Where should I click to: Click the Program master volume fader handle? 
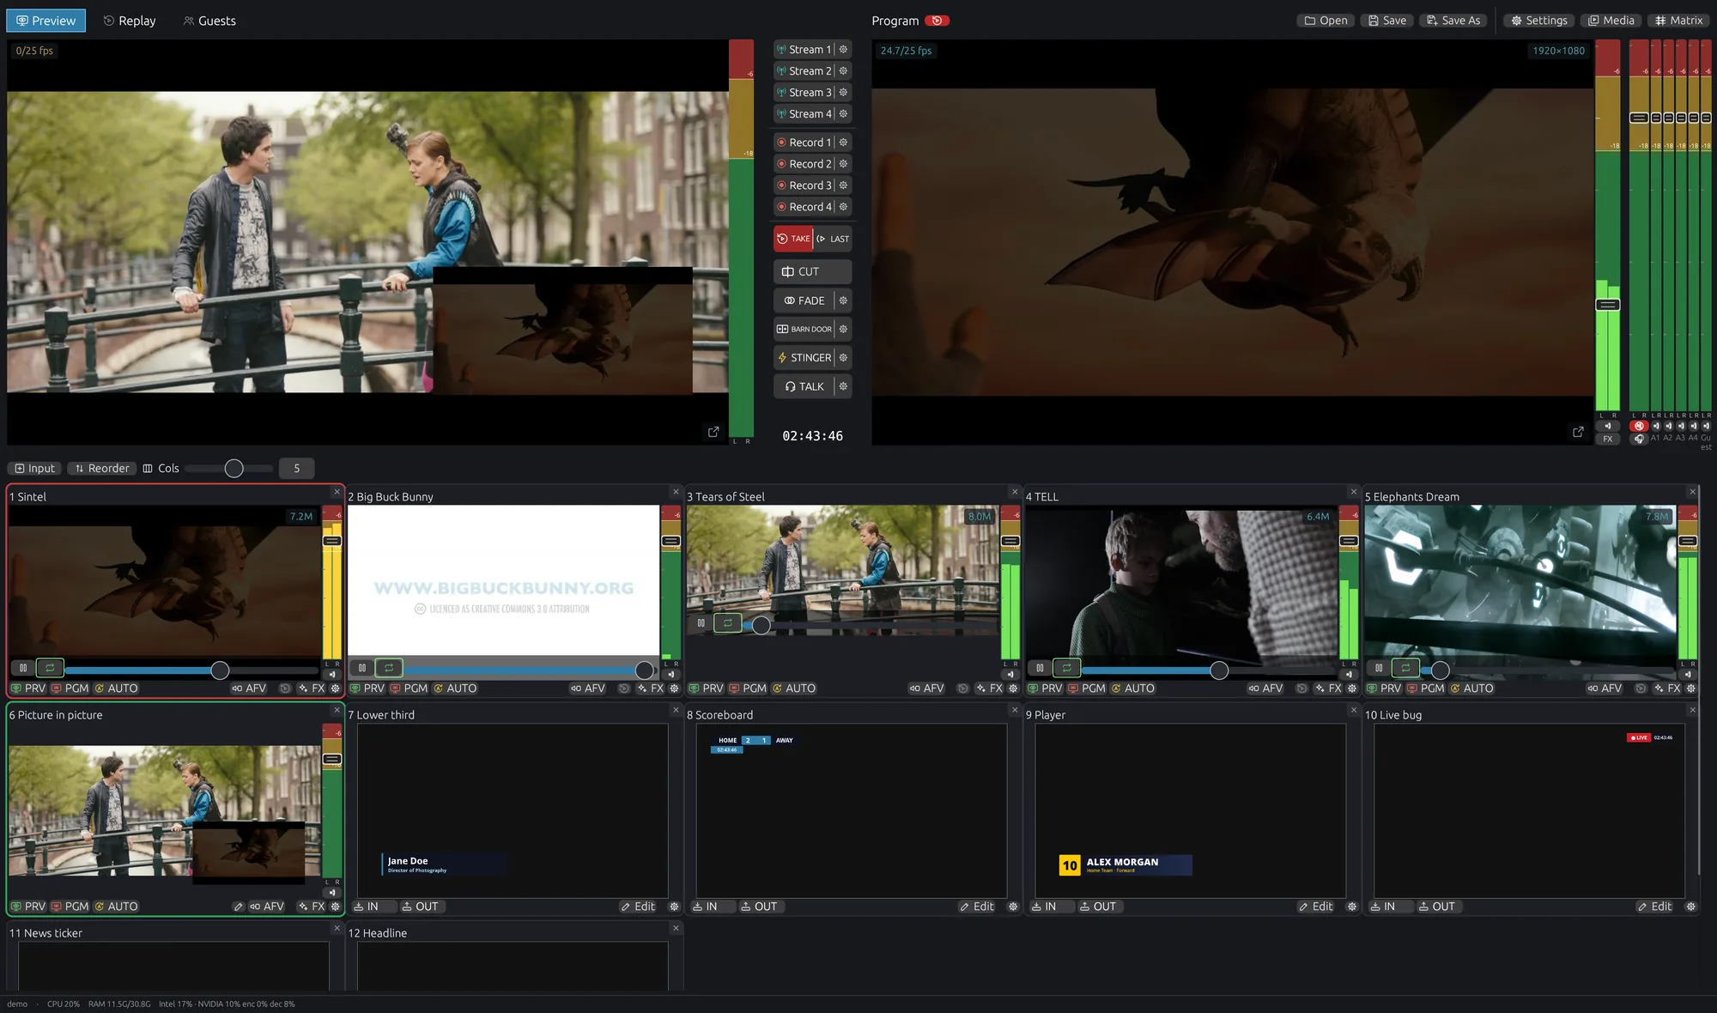[x=1607, y=305]
